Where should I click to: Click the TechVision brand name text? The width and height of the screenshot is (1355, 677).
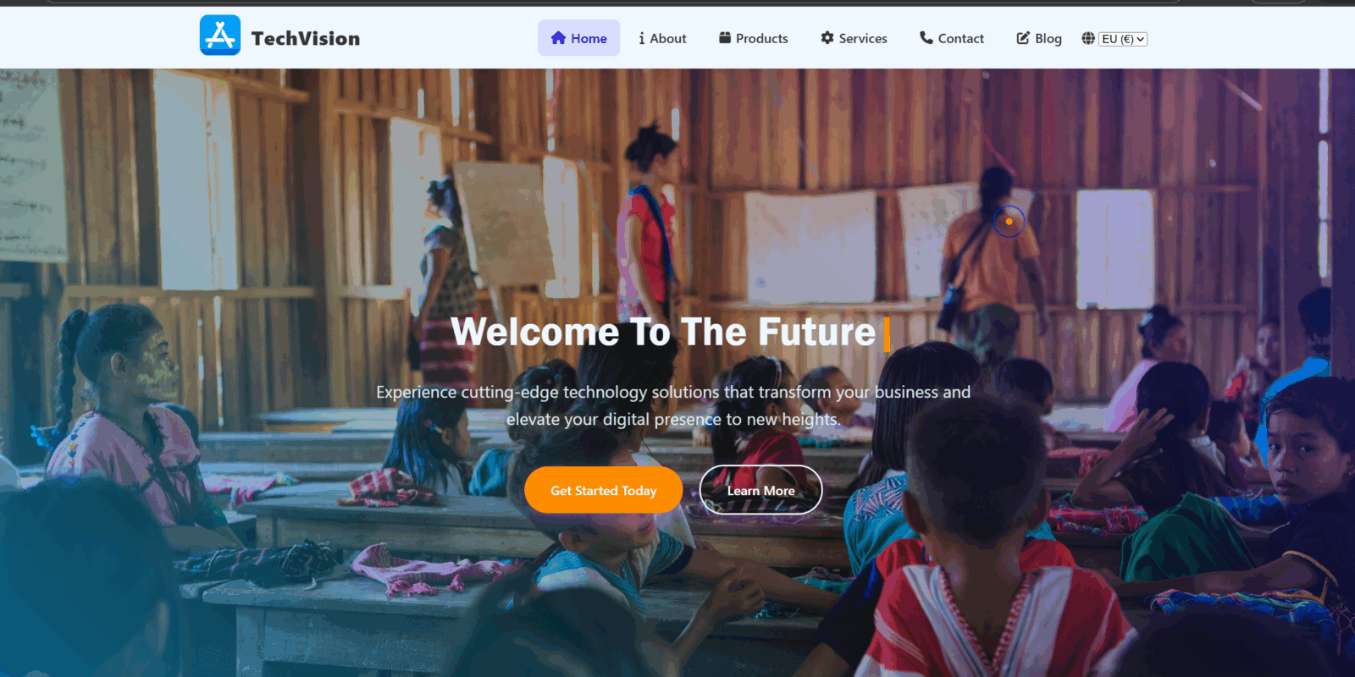(x=306, y=38)
